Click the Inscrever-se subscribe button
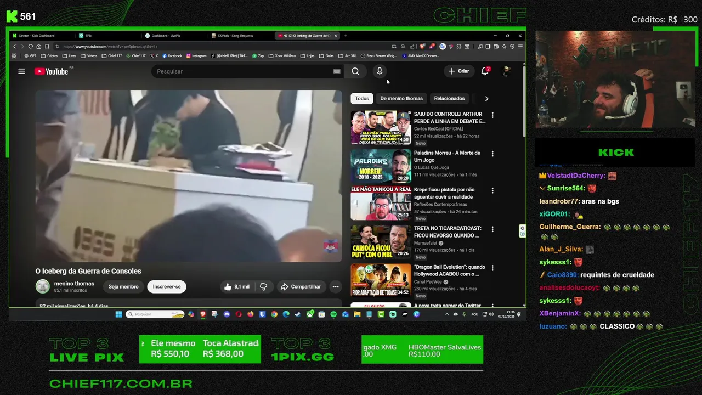Viewport: 702px width, 395px height. pyautogui.click(x=167, y=286)
